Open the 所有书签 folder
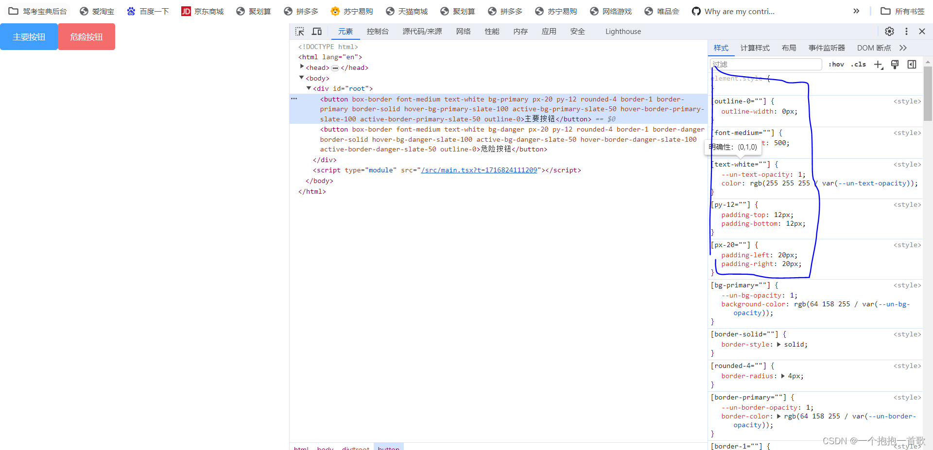Viewport: 933px width, 450px height. point(903,11)
